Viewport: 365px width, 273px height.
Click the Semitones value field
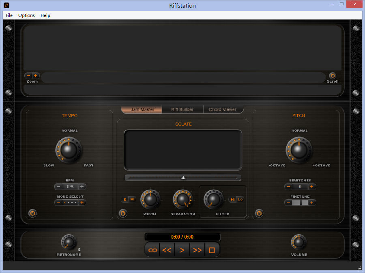coord(300,186)
